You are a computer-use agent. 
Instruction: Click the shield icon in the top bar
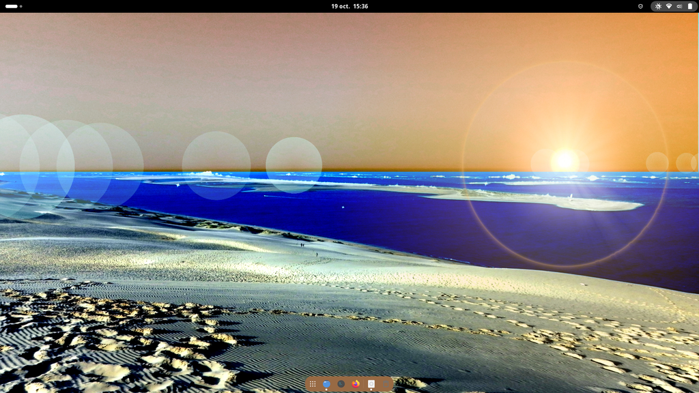(x=640, y=6)
